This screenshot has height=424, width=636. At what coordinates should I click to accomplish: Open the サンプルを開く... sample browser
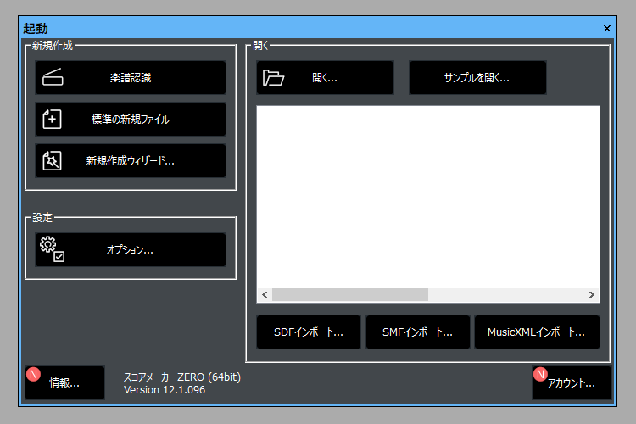coord(477,78)
